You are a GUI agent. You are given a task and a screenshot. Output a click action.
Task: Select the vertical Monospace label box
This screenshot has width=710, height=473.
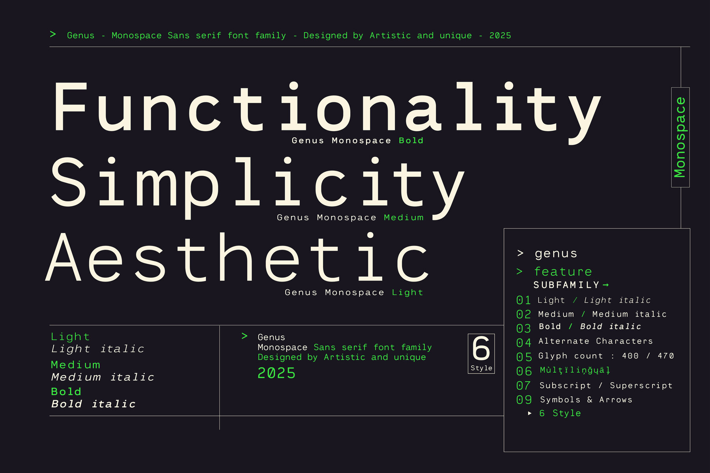click(x=680, y=137)
